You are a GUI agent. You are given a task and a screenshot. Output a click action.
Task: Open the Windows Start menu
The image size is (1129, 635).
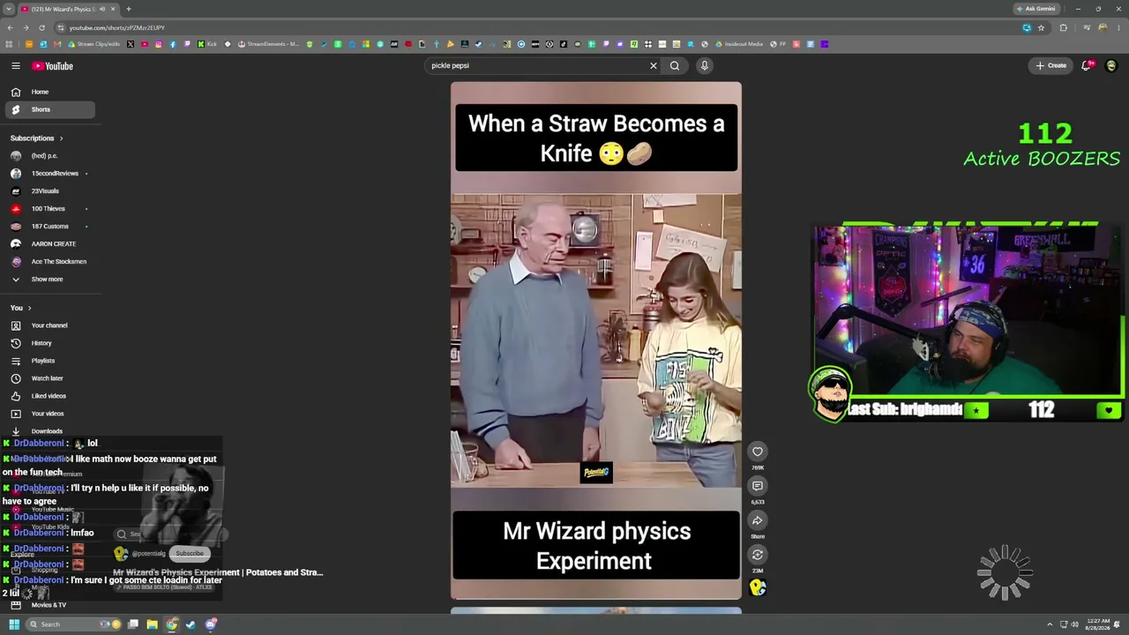tap(14, 624)
